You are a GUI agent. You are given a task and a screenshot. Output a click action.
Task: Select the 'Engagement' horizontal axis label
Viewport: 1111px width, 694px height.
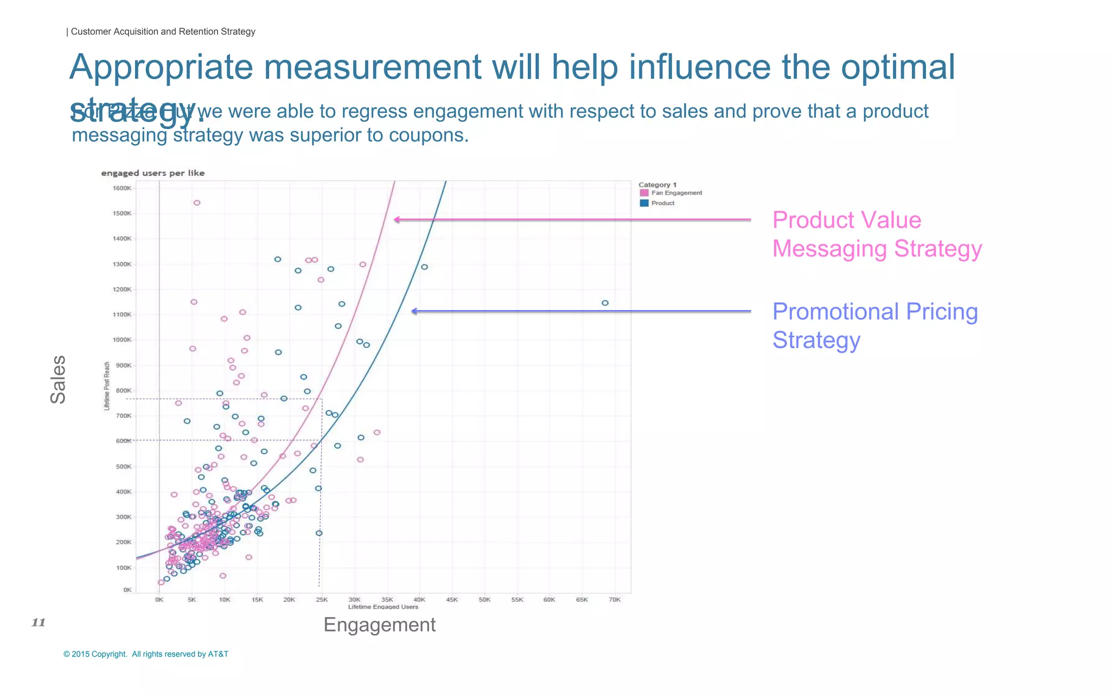click(379, 625)
